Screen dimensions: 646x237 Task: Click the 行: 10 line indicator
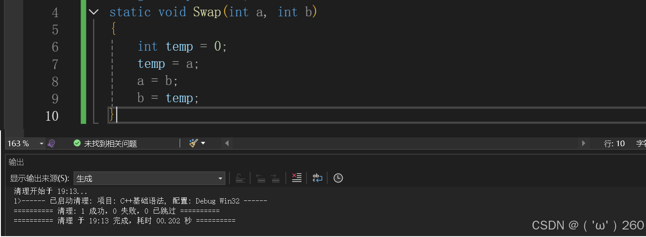pyautogui.click(x=614, y=144)
